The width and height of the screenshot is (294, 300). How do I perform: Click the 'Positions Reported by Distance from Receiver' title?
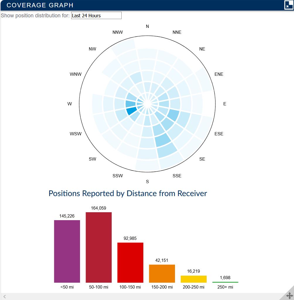(x=128, y=193)
